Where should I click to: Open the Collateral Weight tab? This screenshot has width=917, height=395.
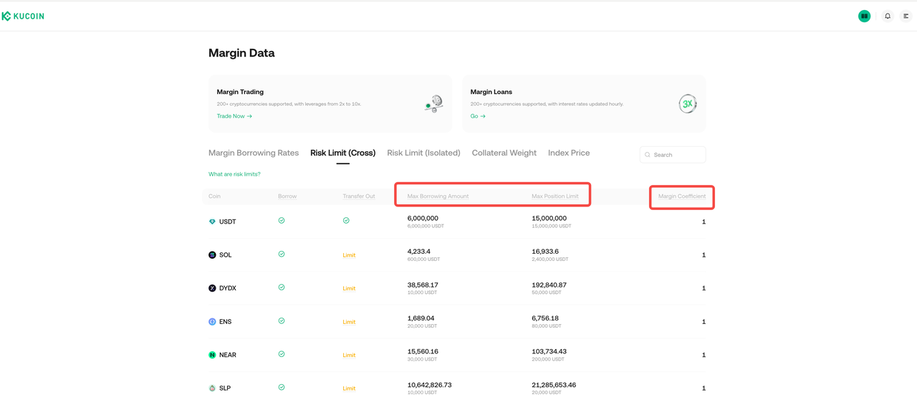pos(504,153)
